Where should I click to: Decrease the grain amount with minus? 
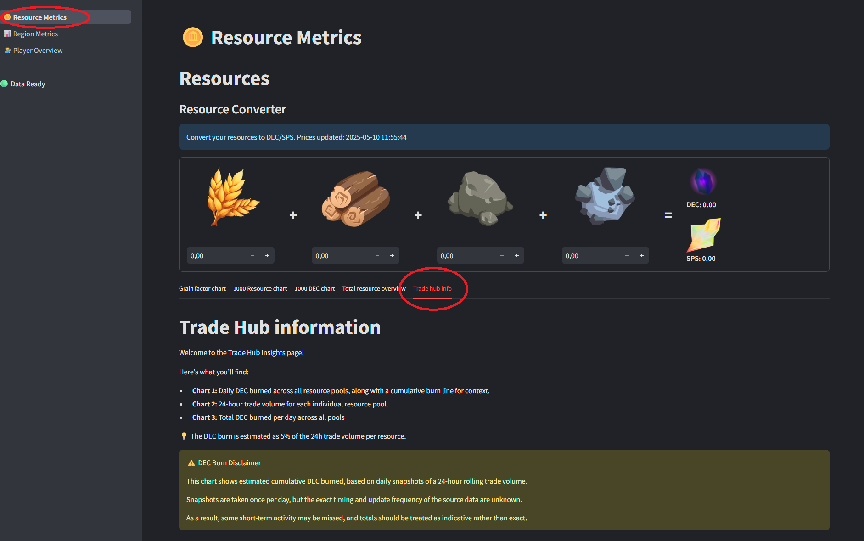[x=252, y=255]
